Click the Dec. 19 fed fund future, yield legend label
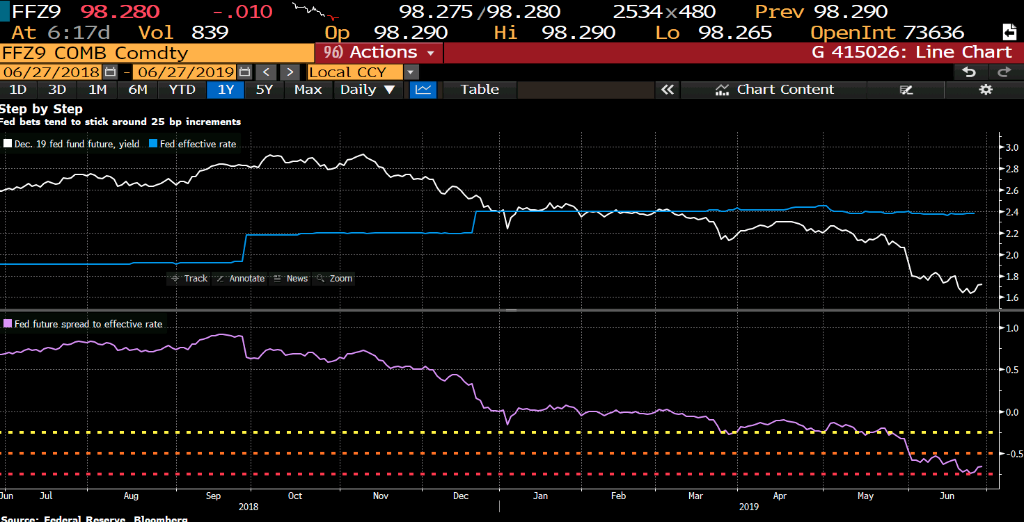1024x522 pixels. coord(77,145)
